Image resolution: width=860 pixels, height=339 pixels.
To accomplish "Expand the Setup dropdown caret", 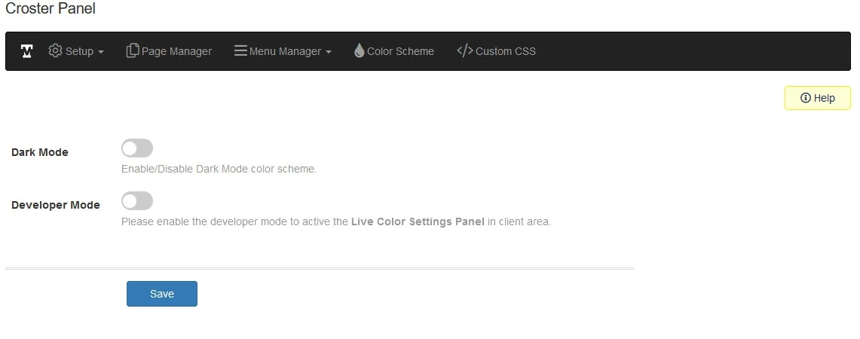I will [101, 52].
